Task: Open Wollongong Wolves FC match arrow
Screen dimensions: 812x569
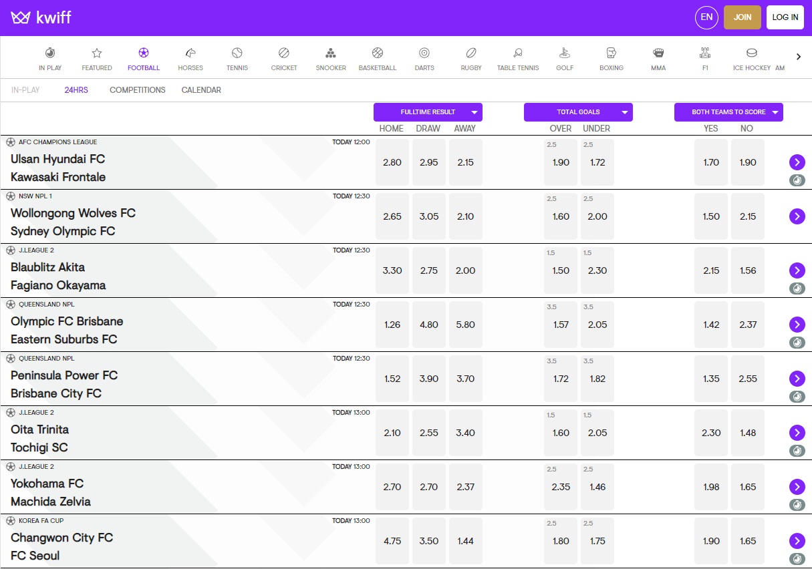Action: (797, 216)
